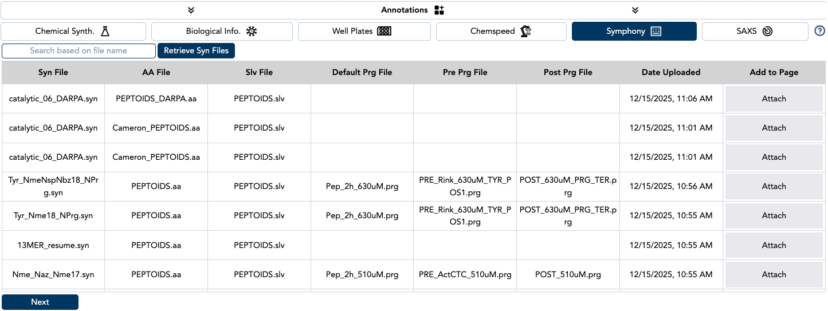Focus the file name search field

(x=79, y=50)
